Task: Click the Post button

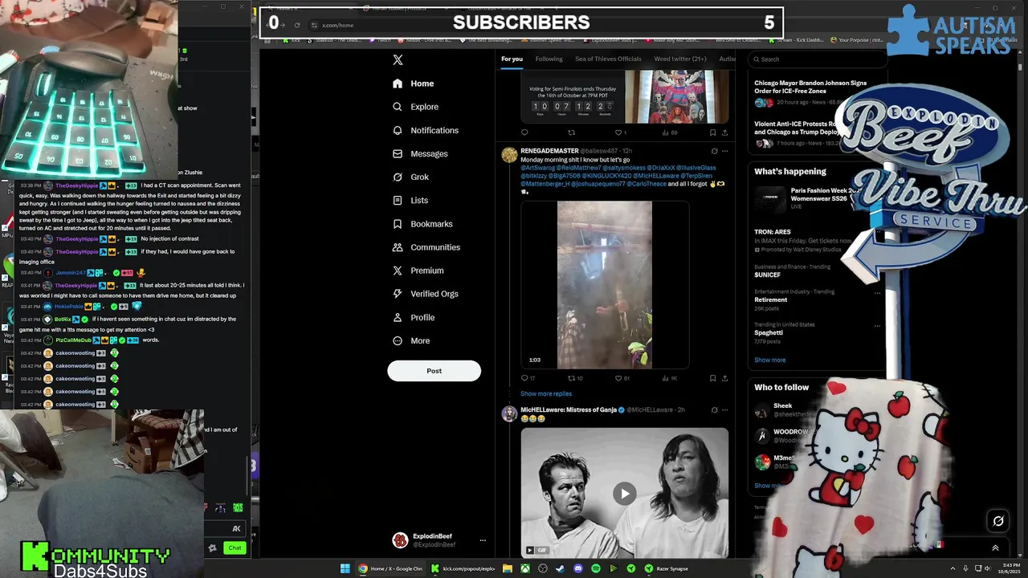Action: point(434,371)
